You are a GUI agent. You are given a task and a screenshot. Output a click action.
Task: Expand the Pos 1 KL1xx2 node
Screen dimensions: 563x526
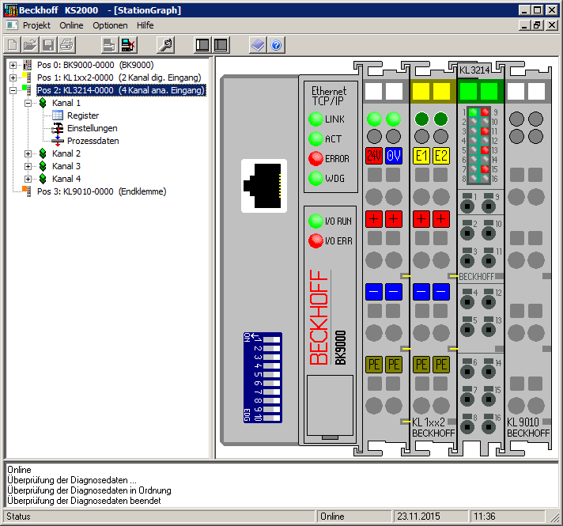click(13, 78)
